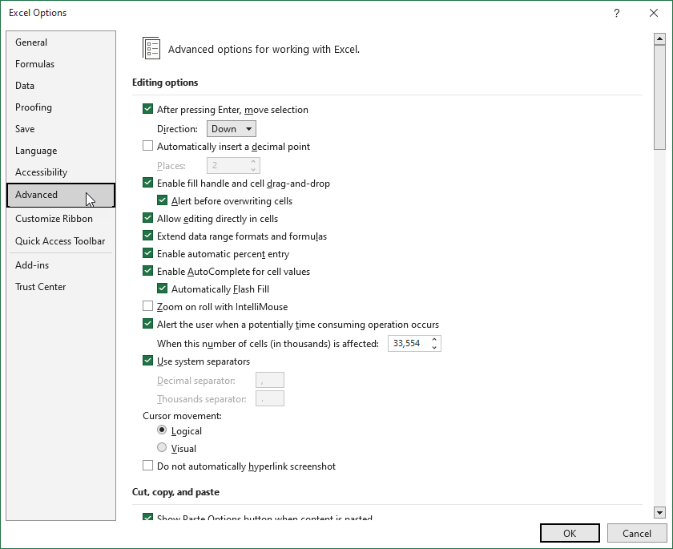This screenshot has height=549, width=673.
Task: Dismiss the dialog using Cancel
Action: pos(637,532)
